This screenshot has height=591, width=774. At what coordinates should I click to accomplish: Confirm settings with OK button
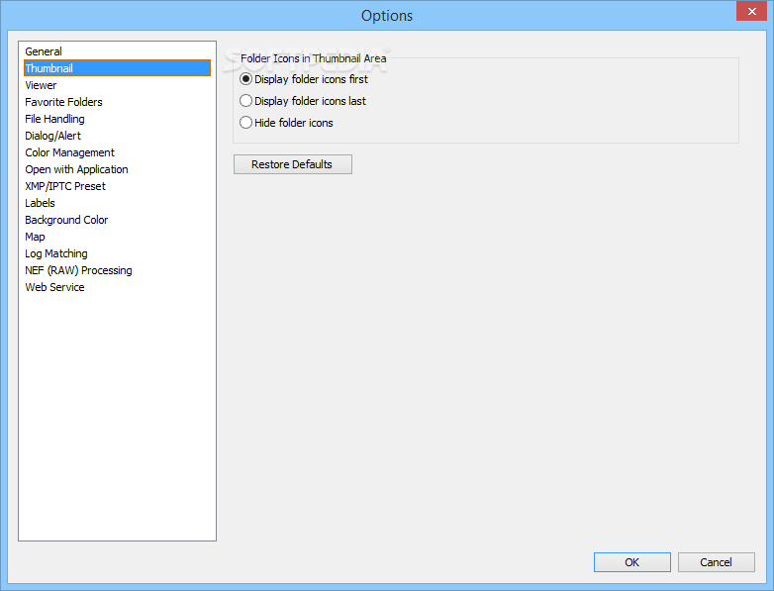click(631, 562)
